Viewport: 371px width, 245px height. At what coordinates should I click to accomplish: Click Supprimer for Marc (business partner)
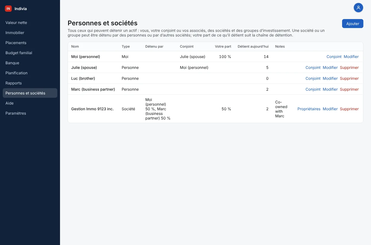coord(349,89)
